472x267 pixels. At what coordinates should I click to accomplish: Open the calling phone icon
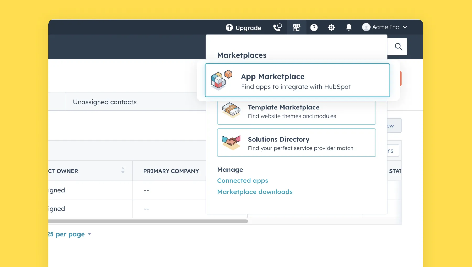277,27
